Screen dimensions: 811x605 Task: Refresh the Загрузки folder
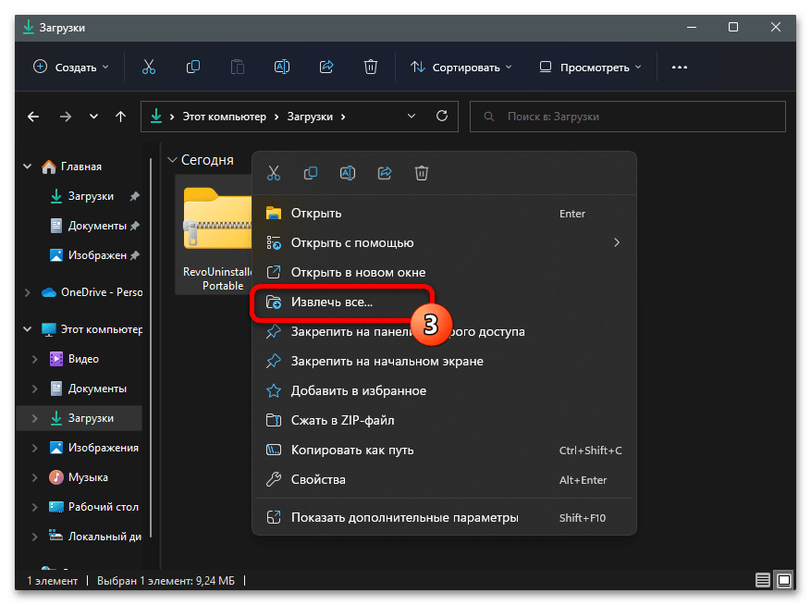(x=442, y=116)
